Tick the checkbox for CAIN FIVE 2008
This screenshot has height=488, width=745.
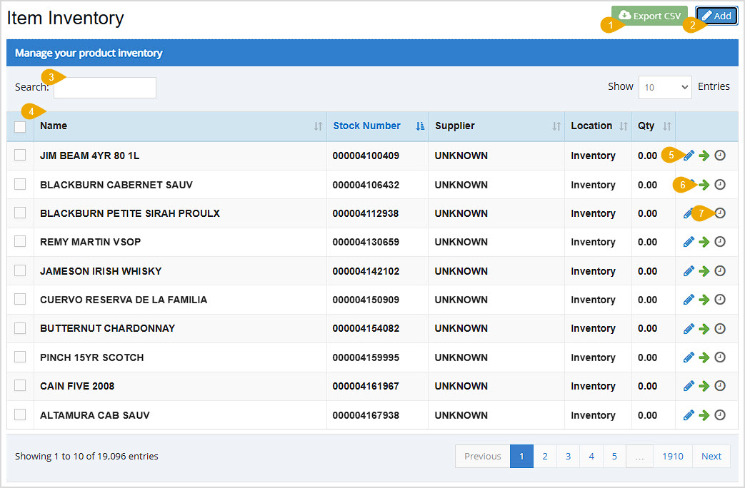click(19, 385)
